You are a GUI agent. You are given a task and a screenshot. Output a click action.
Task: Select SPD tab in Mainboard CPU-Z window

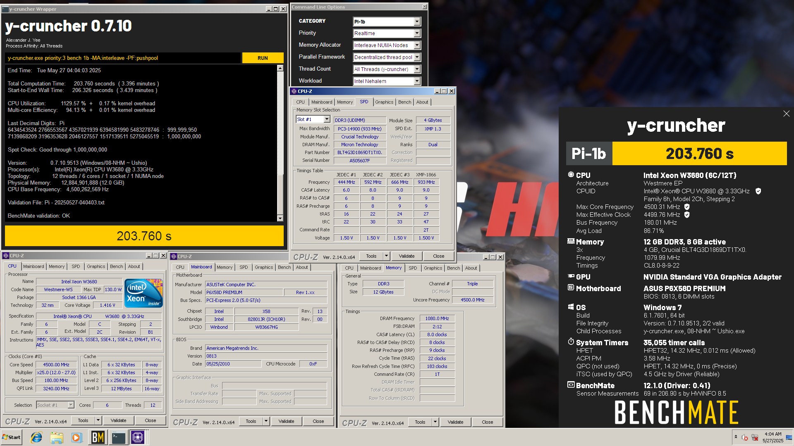[x=244, y=267]
